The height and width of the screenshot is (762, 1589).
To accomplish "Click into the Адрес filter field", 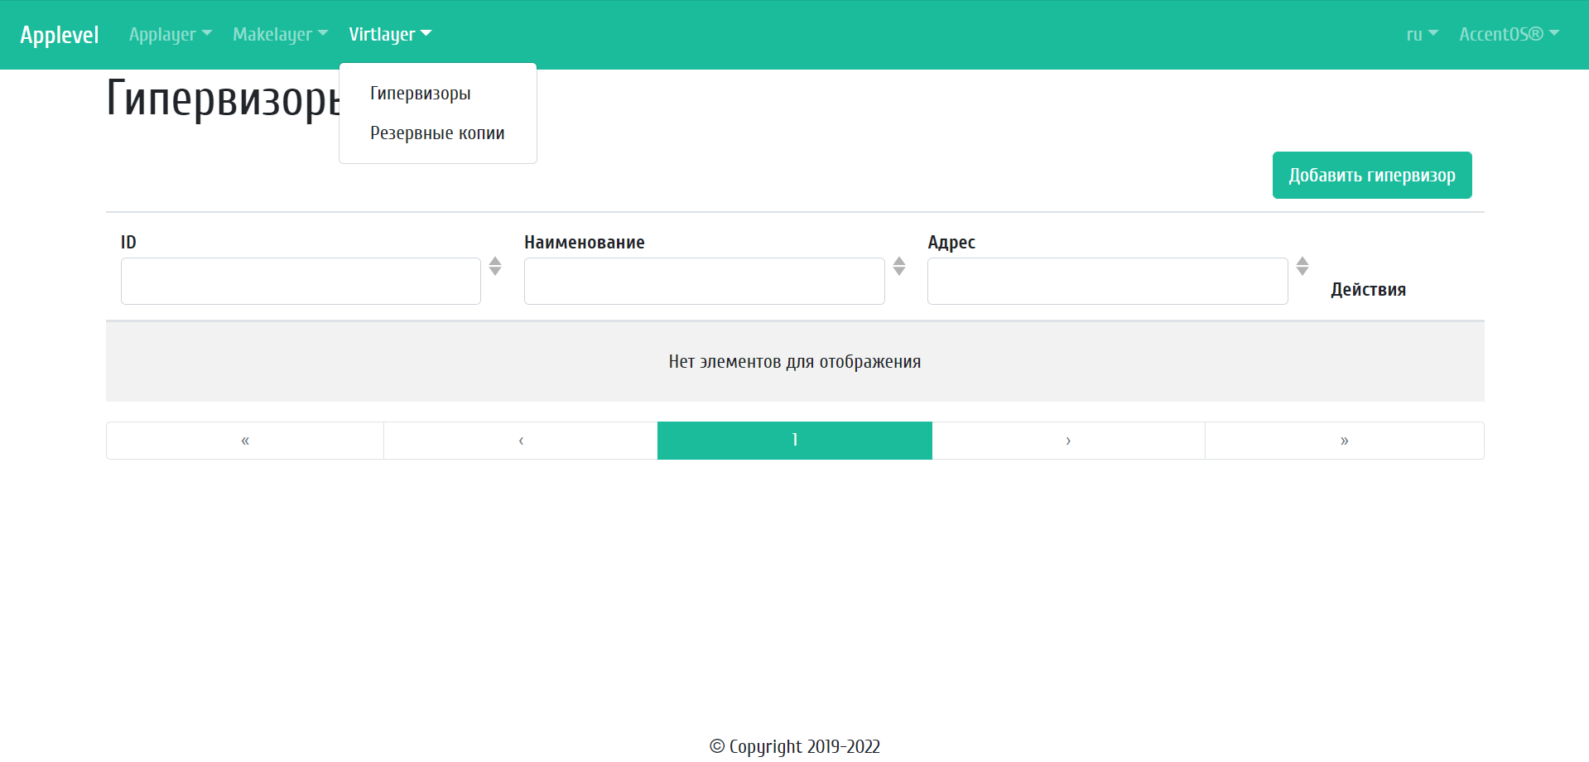I will [x=1107, y=282].
